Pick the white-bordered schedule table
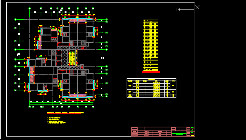Viewport: 246px width, 140px height. [151, 88]
